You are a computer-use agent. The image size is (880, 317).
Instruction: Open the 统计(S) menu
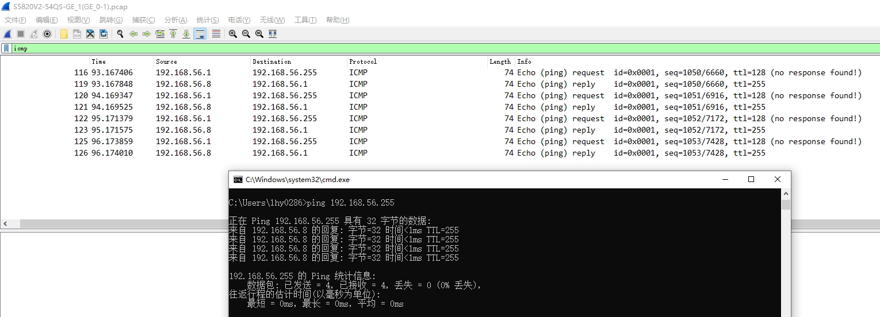click(x=208, y=20)
